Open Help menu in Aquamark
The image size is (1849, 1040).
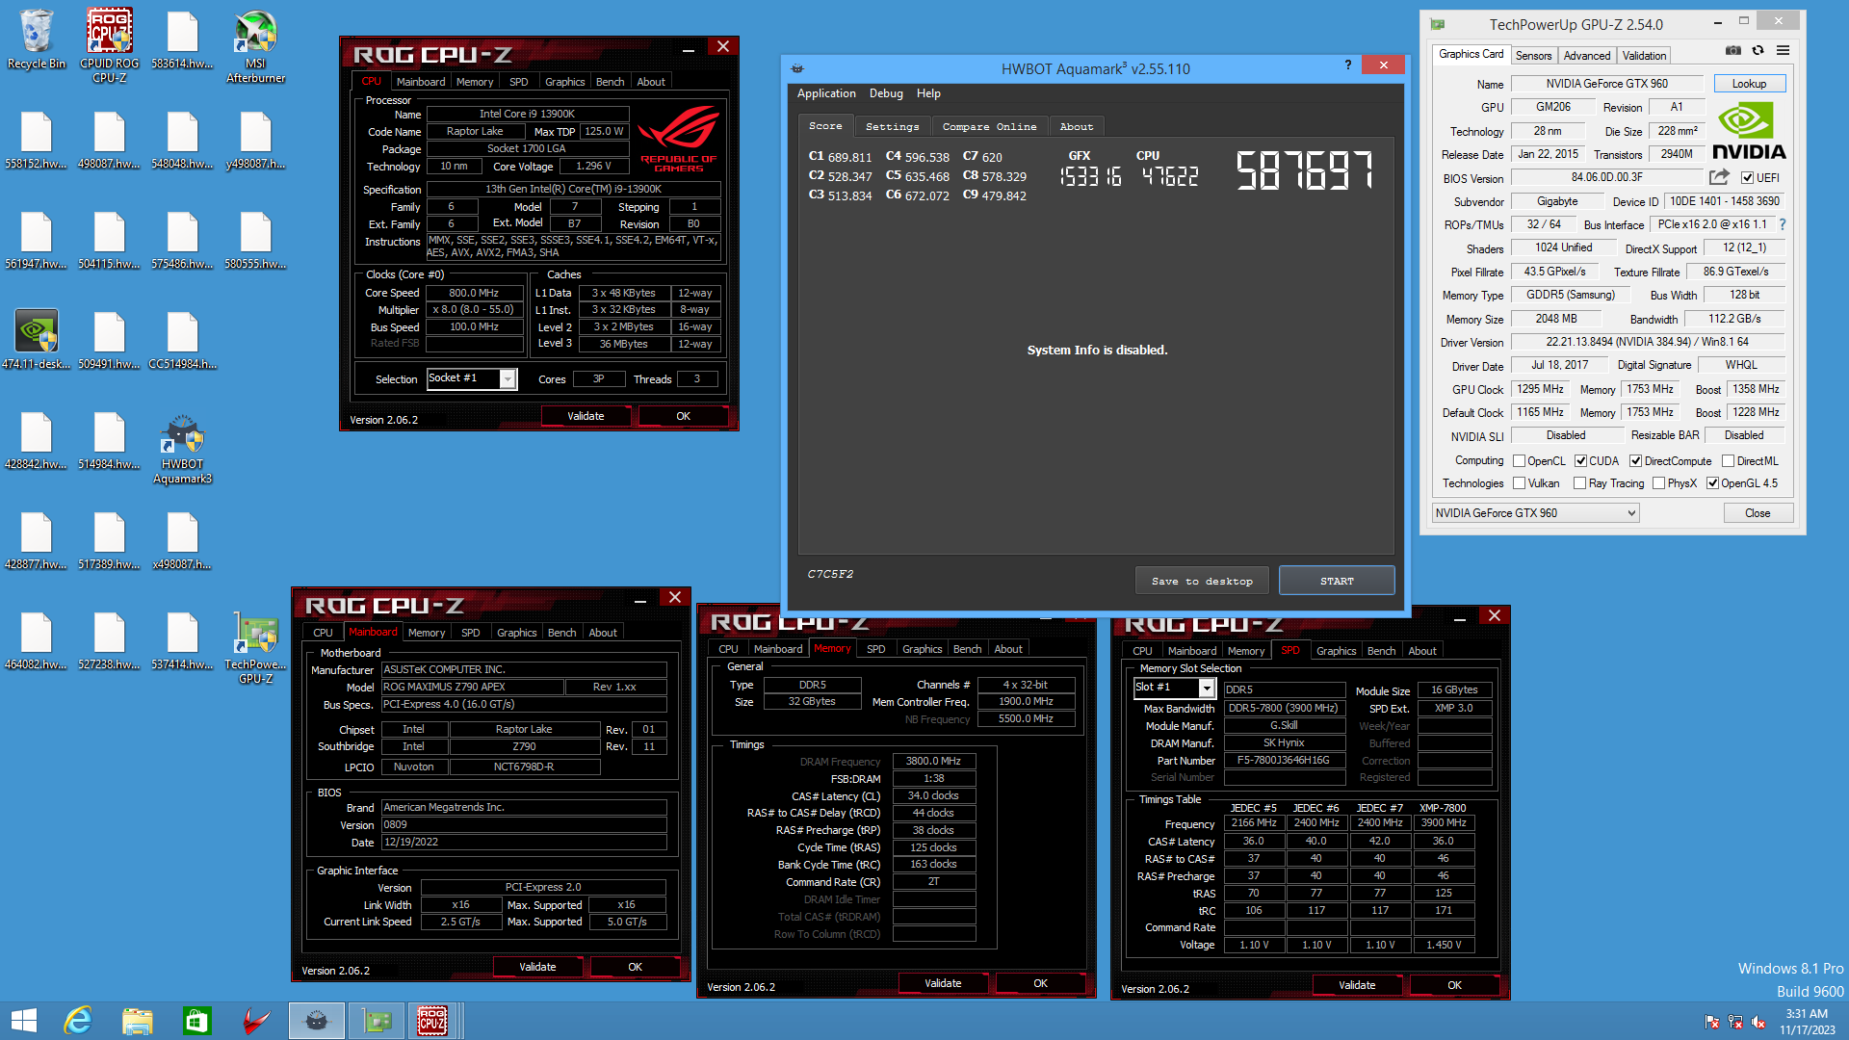[928, 93]
